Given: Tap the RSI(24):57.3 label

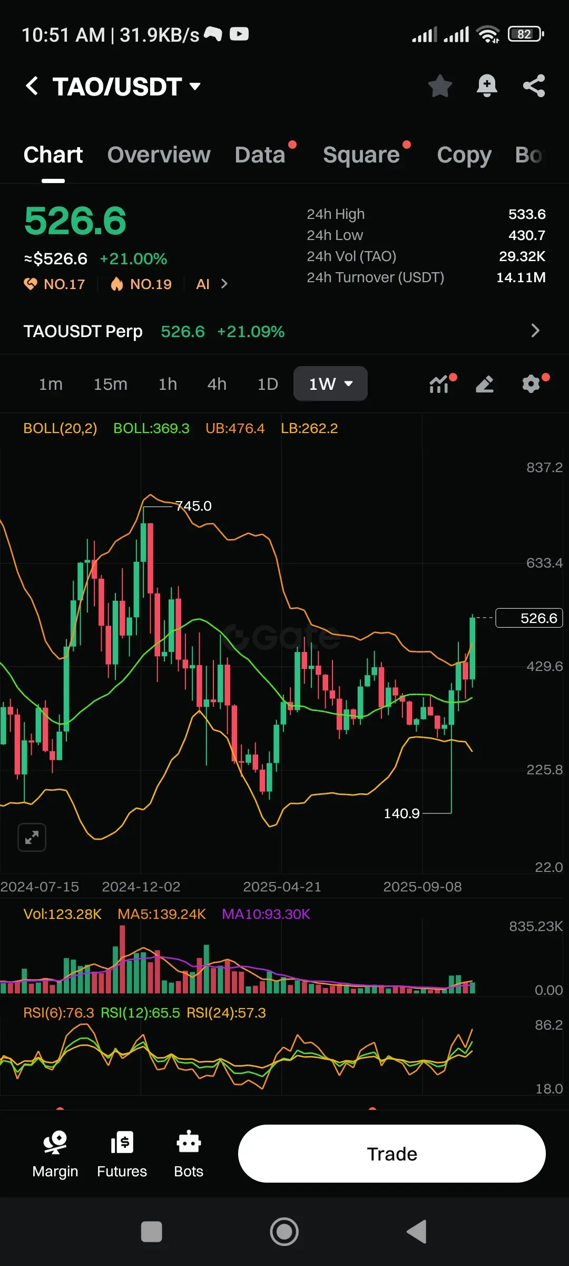Looking at the screenshot, I should pos(226,1013).
